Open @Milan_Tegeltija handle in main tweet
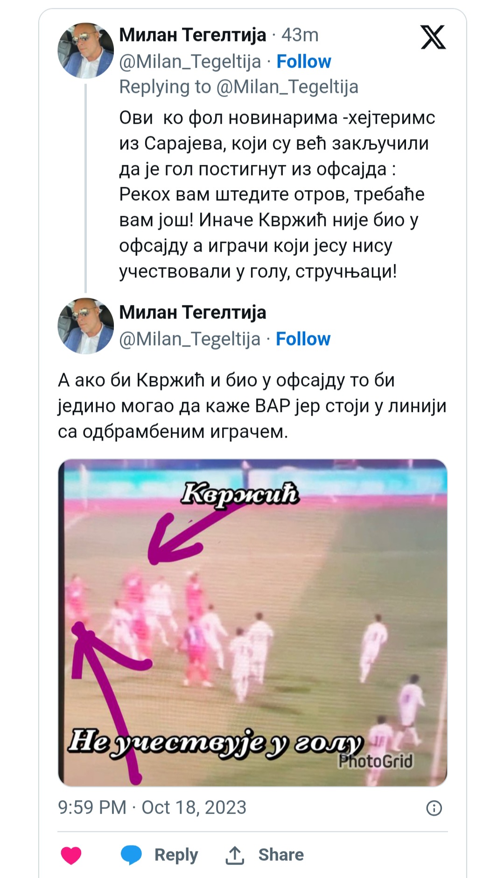 point(190,339)
